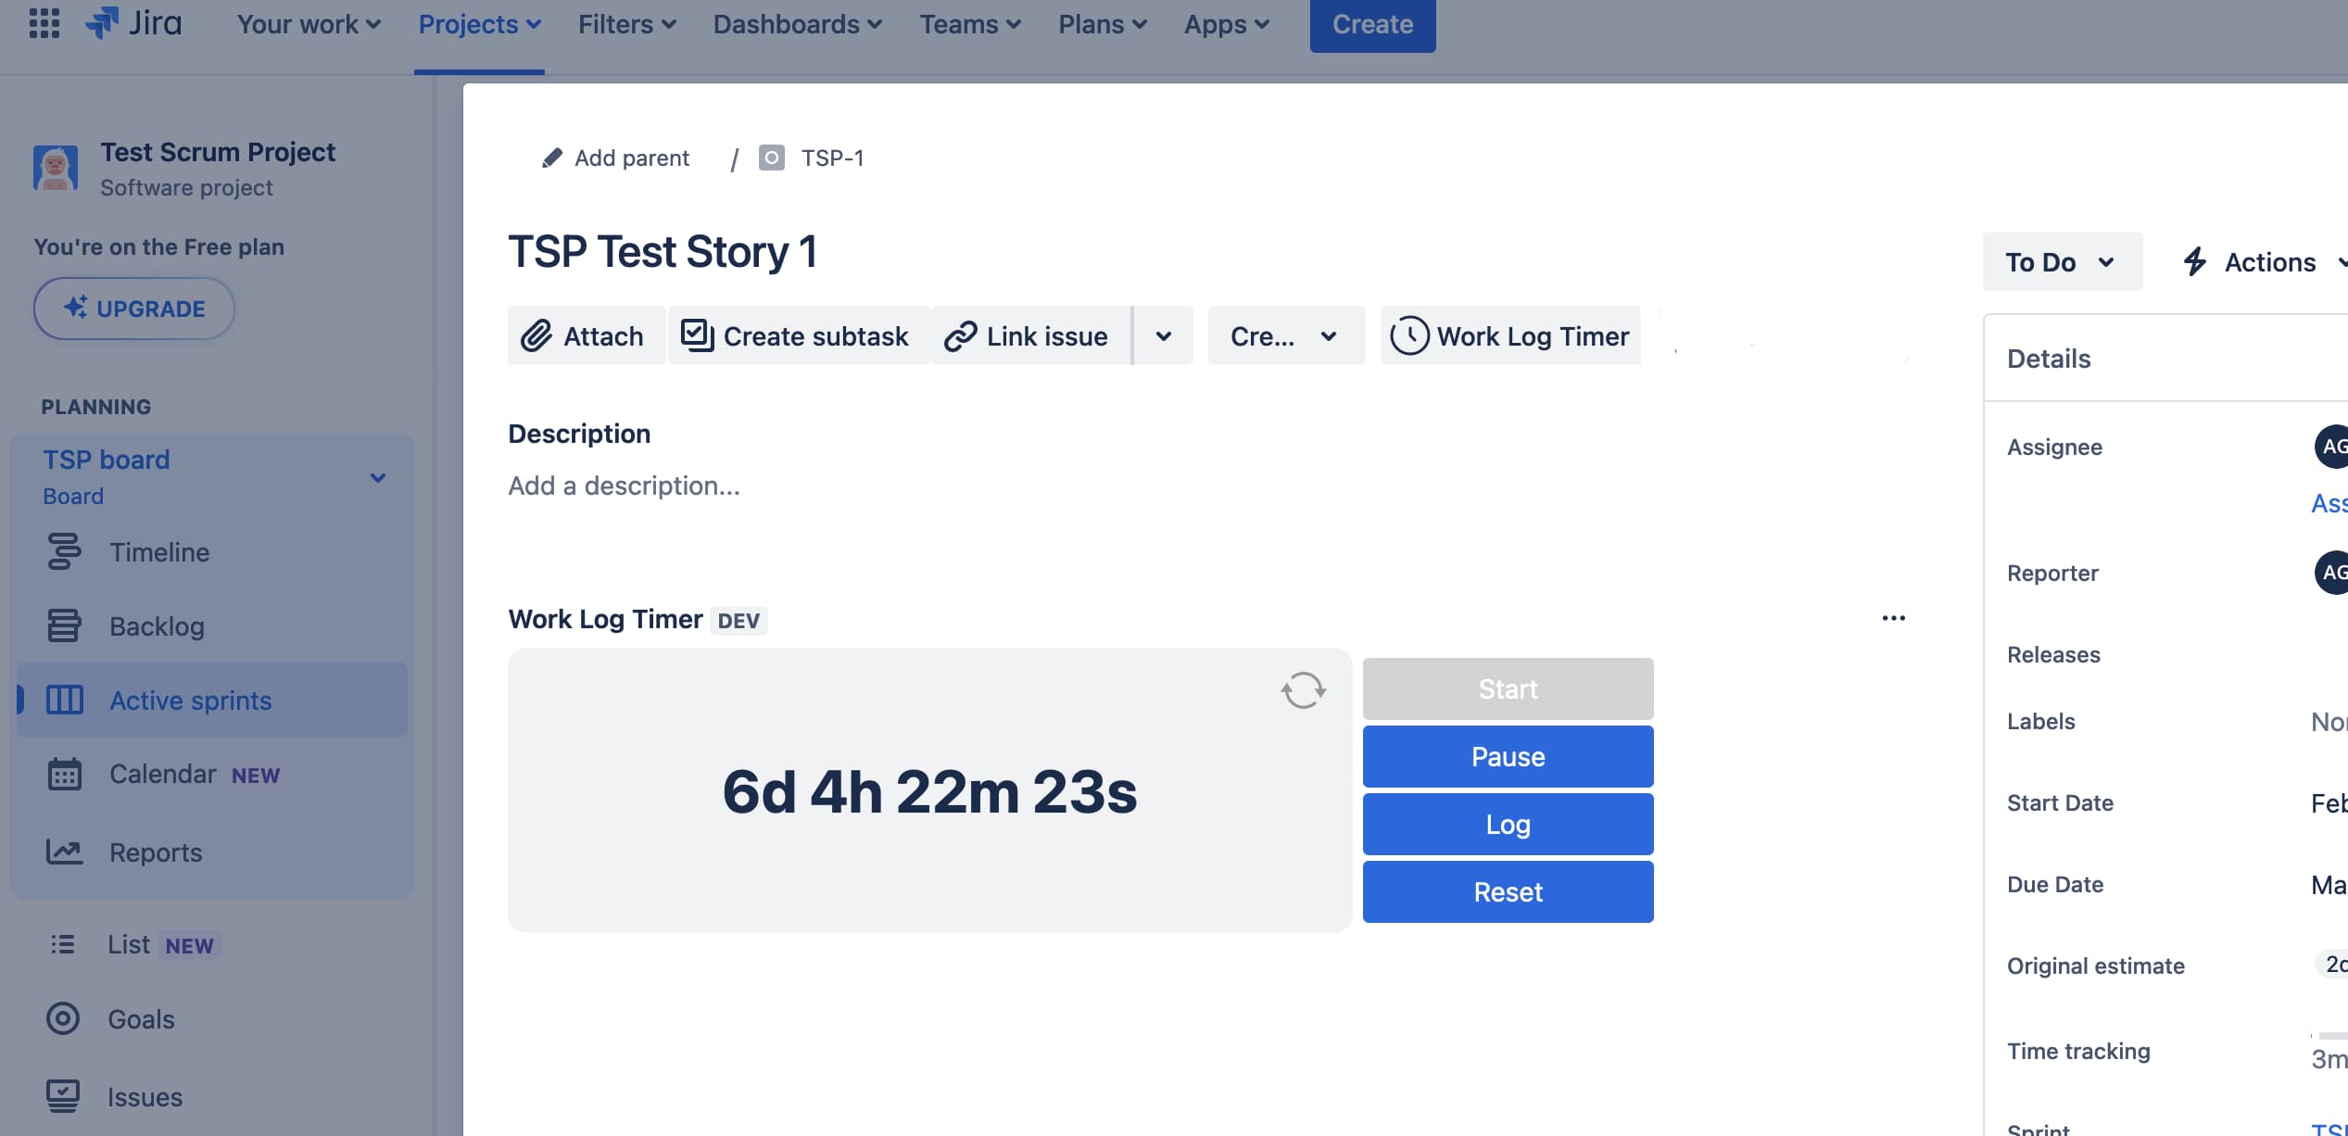Open Work Log Timer three-dot menu
This screenshot has height=1136, width=2348.
coord(1893,618)
